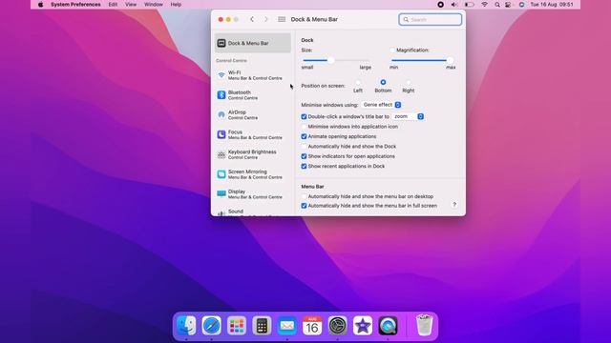
Task: Enable the Magnification checkbox
Action: coord(392,50)
